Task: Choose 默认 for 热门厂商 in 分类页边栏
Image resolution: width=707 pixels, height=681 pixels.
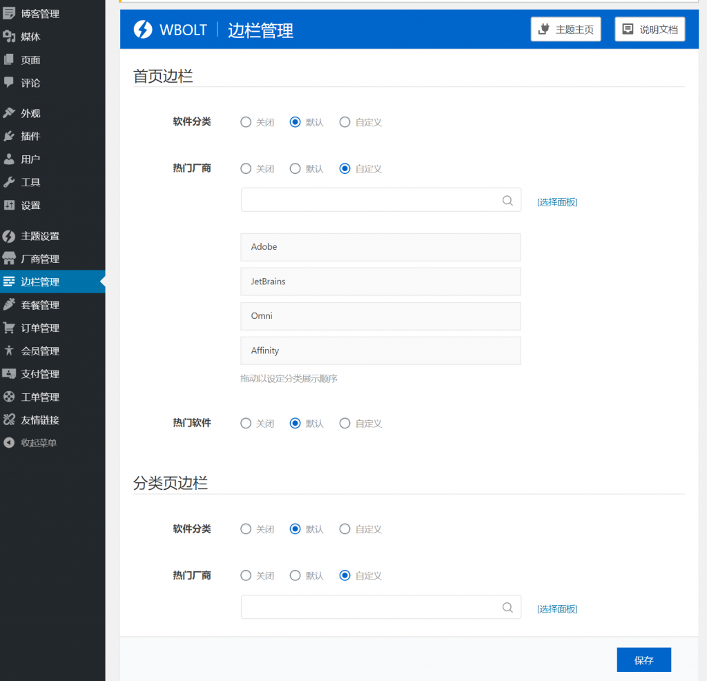Action: pyautogui.click(x=295, y=575)
